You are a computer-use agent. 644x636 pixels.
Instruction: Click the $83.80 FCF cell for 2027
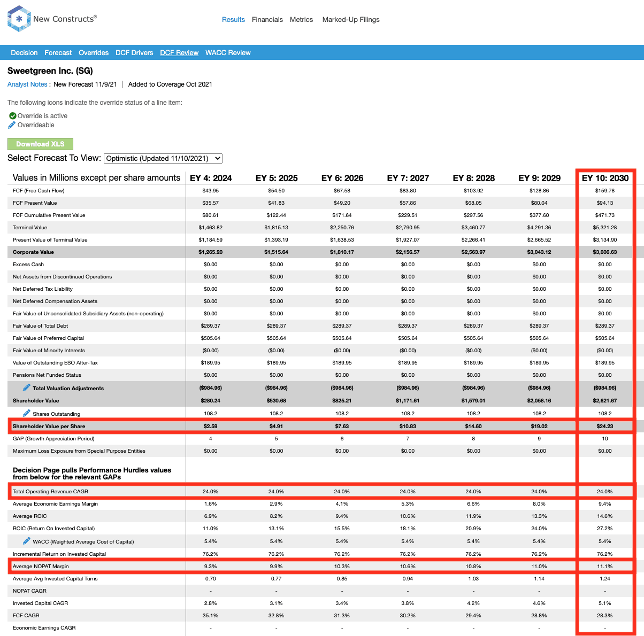(408, 191)
